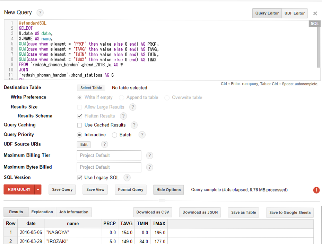Click Save to Google Sheets
Viewport: 322px width, 244px height.
point(290,213)
